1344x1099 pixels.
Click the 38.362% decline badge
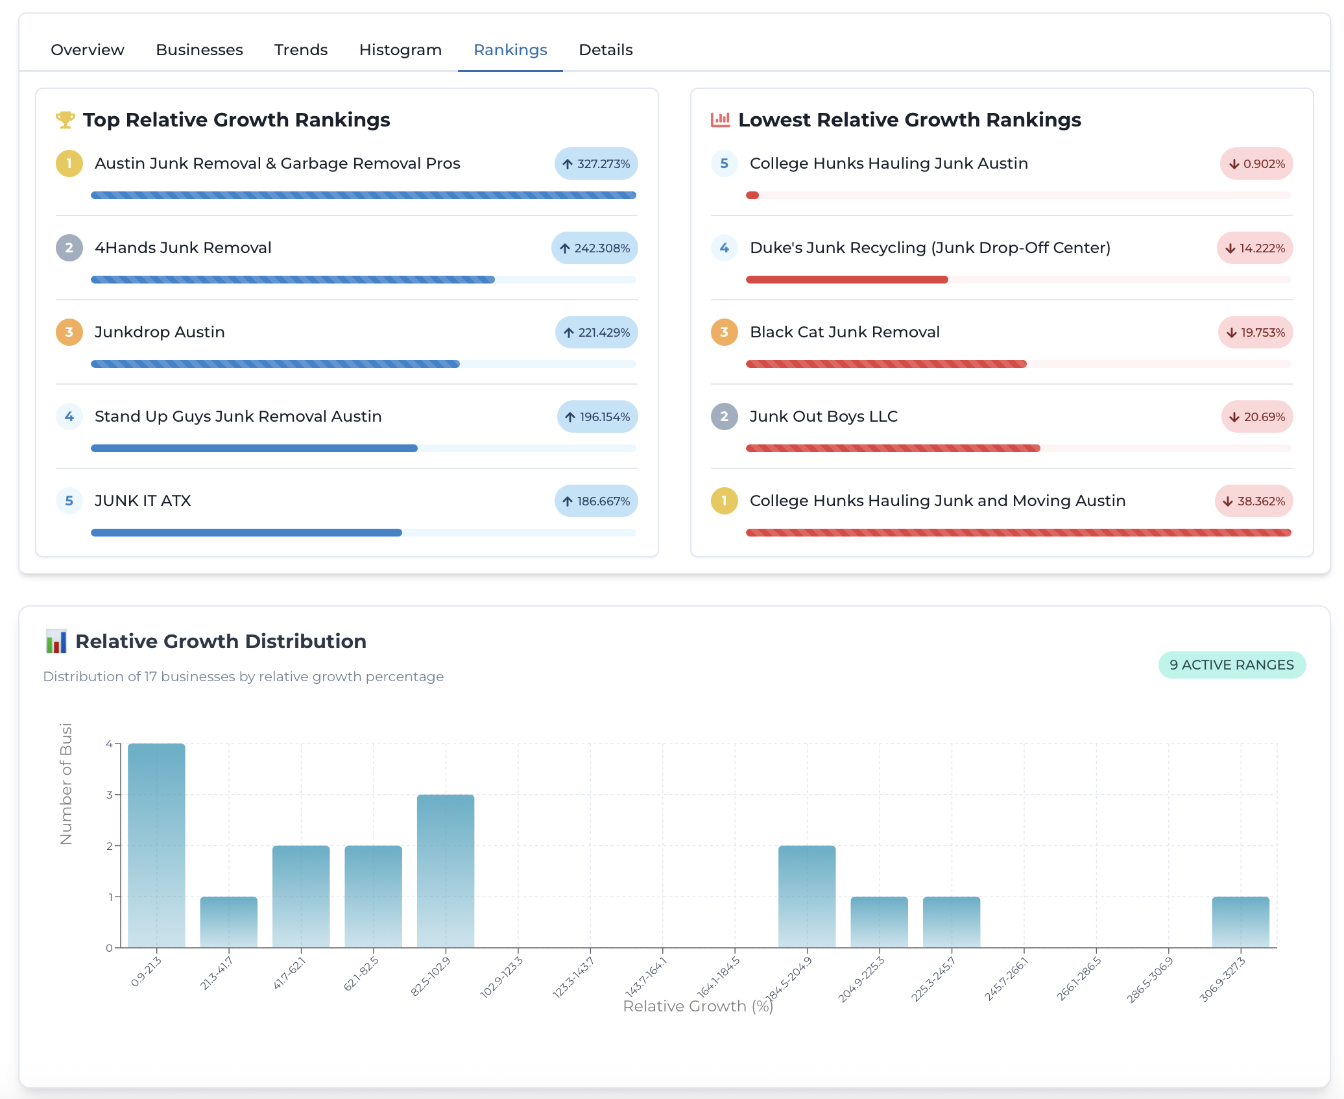coord(1254,501)
